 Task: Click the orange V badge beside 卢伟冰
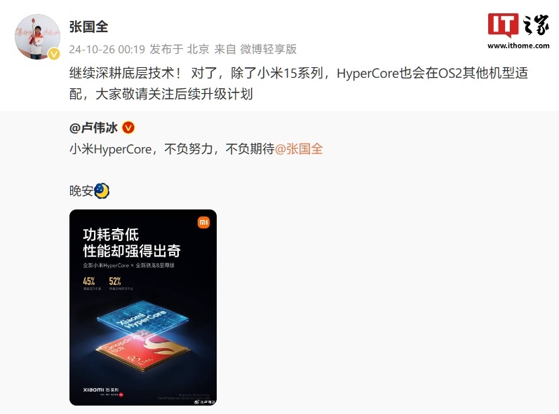[x=128, y=127]
